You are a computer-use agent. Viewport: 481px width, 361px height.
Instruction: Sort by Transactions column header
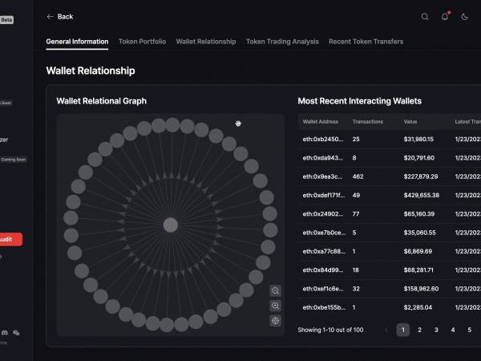pyautogui.click(x=367, y=122)
